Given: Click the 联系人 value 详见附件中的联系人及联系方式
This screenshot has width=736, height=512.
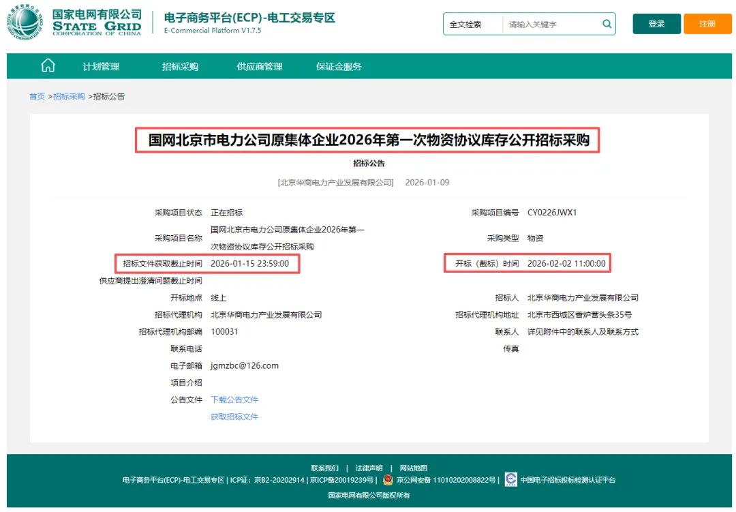Looking at the screenshot, I should [583, 331].
